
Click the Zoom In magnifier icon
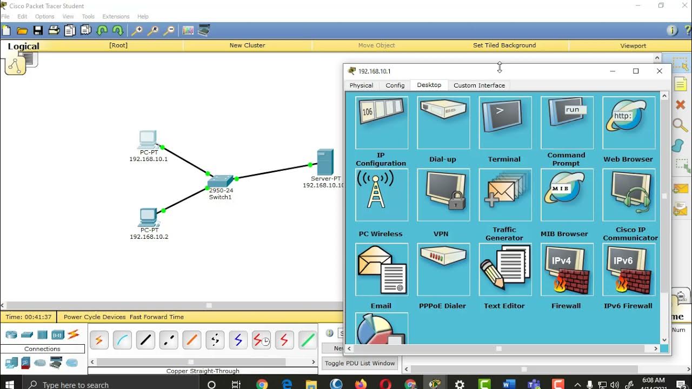[x=137, y=30]
